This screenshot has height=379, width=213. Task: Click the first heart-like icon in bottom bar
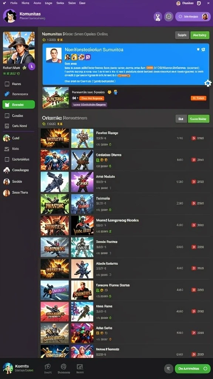pos(48,366)
